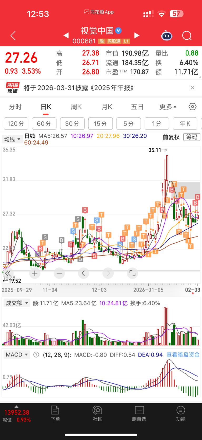Open the search magnifier icon

(187, 35)
